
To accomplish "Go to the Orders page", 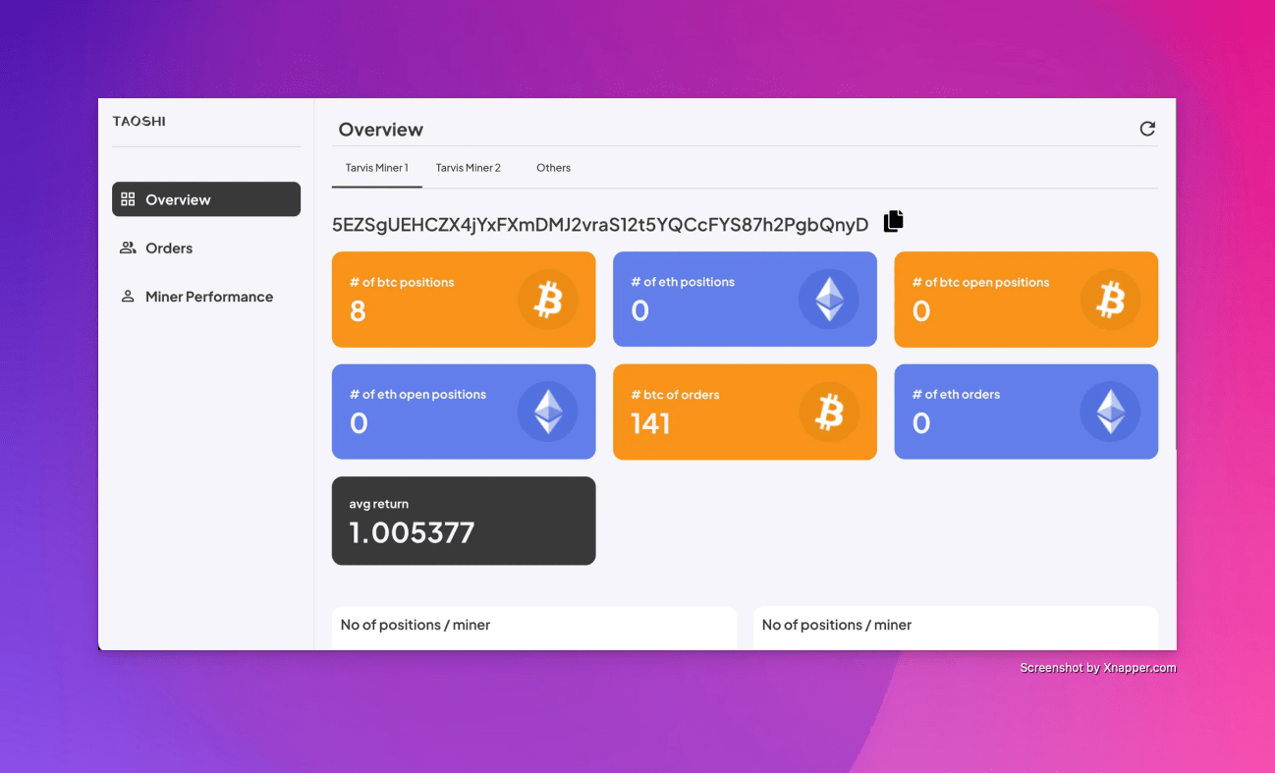I will (x=206, y=248).
